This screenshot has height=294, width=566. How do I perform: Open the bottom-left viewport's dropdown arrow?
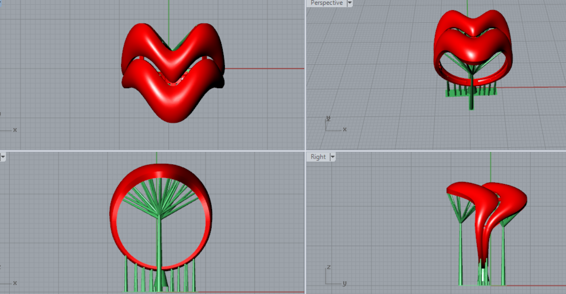[x=3, y=157]
